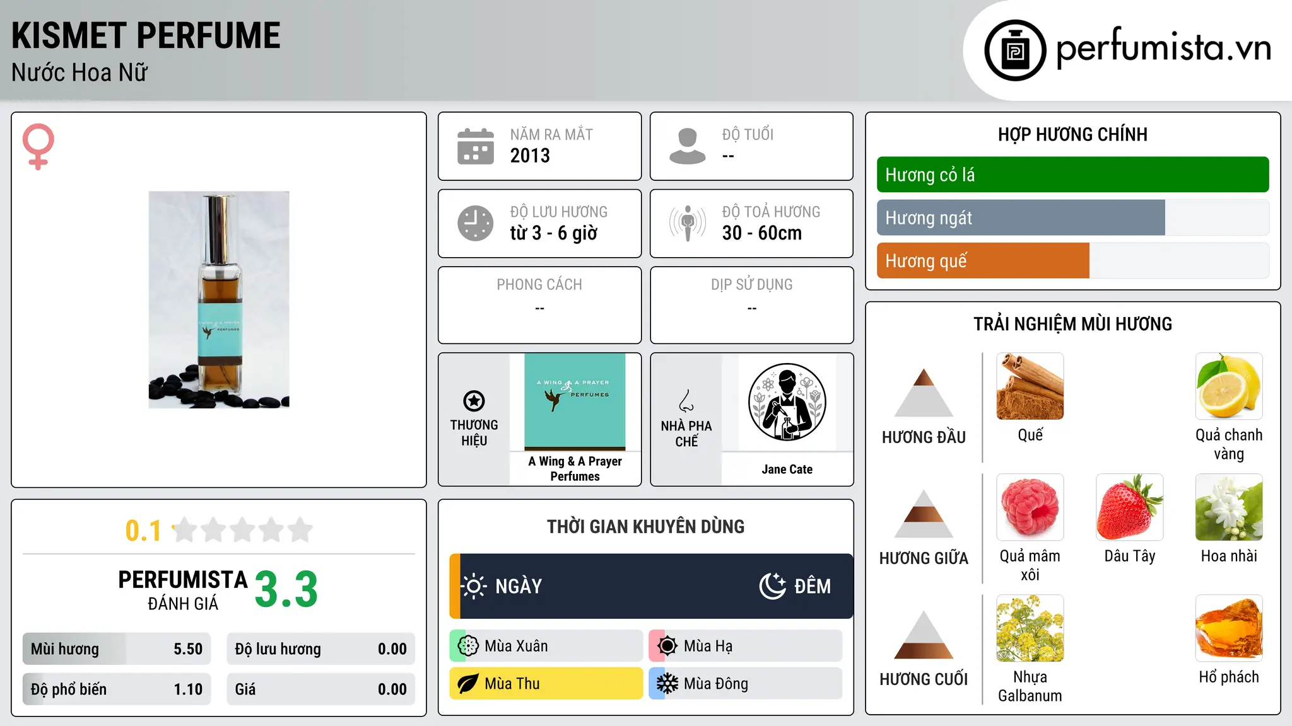
Task: Click the Phong cách label
Action: (539, 285)
